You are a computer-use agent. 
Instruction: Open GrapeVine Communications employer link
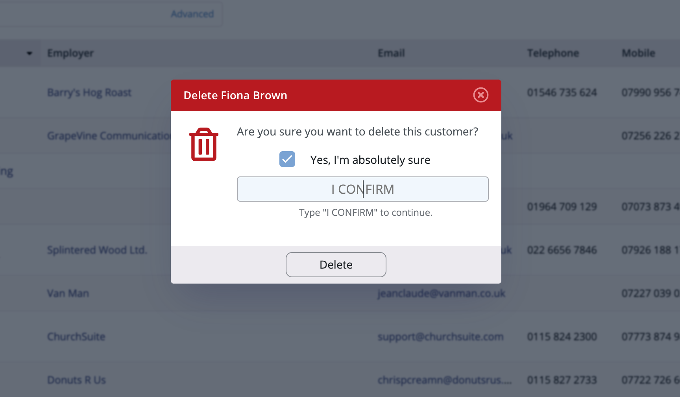(109, 136)
